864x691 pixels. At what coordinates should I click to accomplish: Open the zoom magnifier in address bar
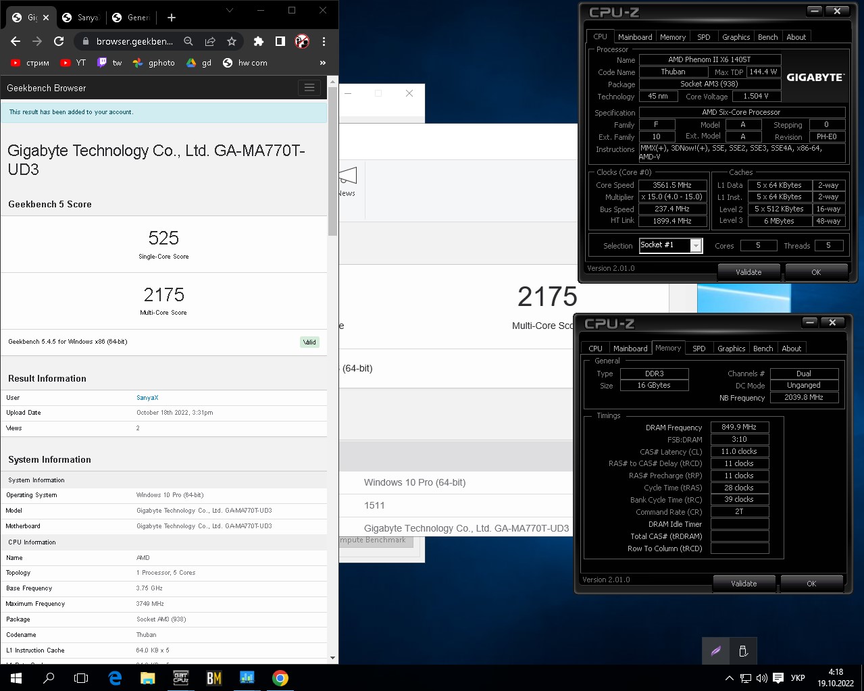click(188, 41)
